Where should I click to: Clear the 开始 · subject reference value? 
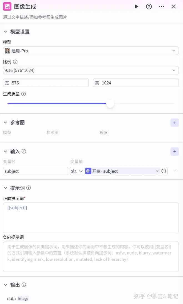pos(157,171)
